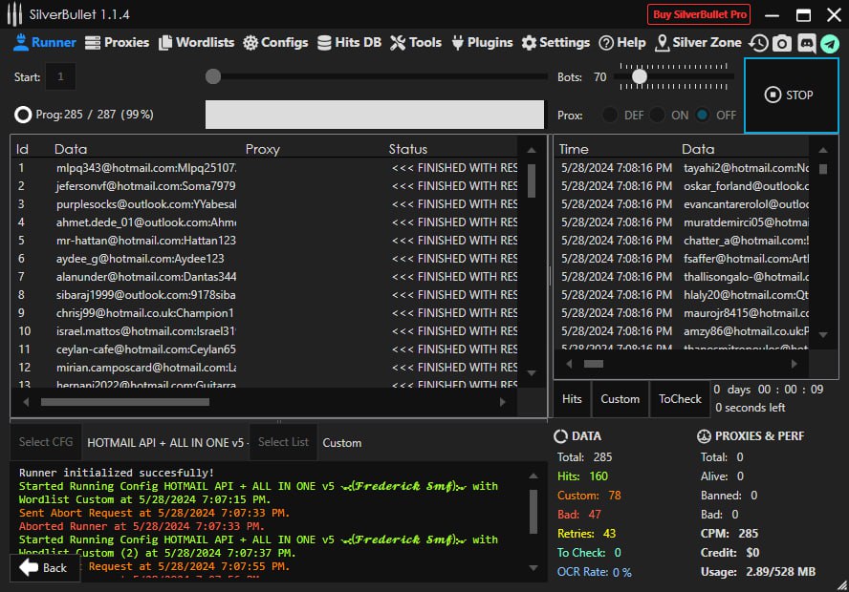
Task: Adjust the Bots count slider
Action: [x=640, y=76]
